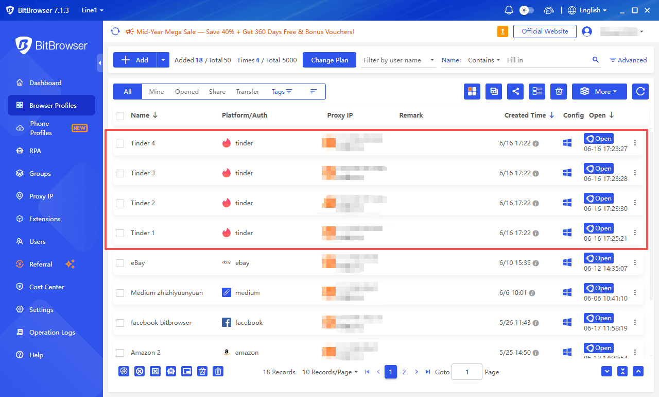Image resolution: width=659 pixels, height=397 pixels.
Task: Click the grid view icon button
Action: click(x=472, y=91)
